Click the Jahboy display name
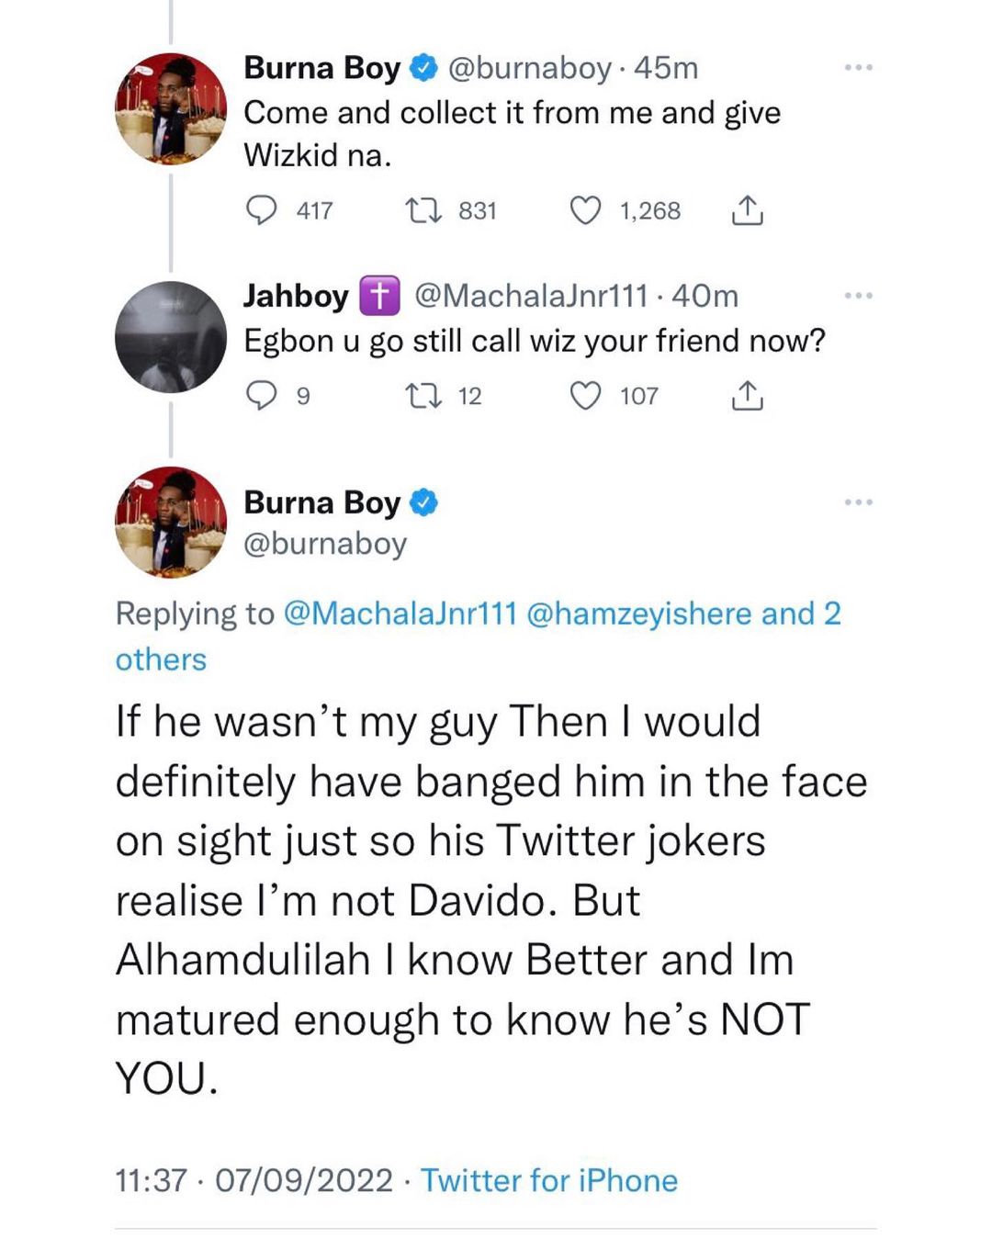The width and height of the screenshot is (992, 1239). coord(296,296)
